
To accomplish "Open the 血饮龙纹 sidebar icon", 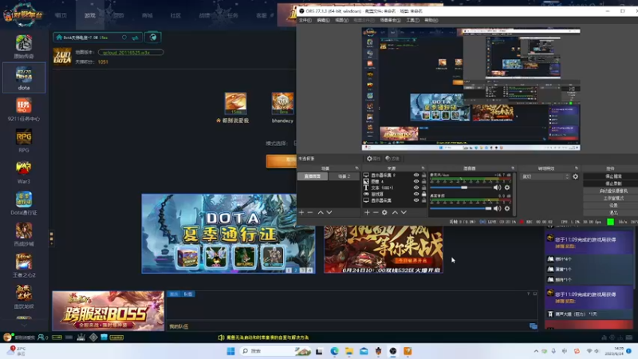I will (x=24, y=297).
